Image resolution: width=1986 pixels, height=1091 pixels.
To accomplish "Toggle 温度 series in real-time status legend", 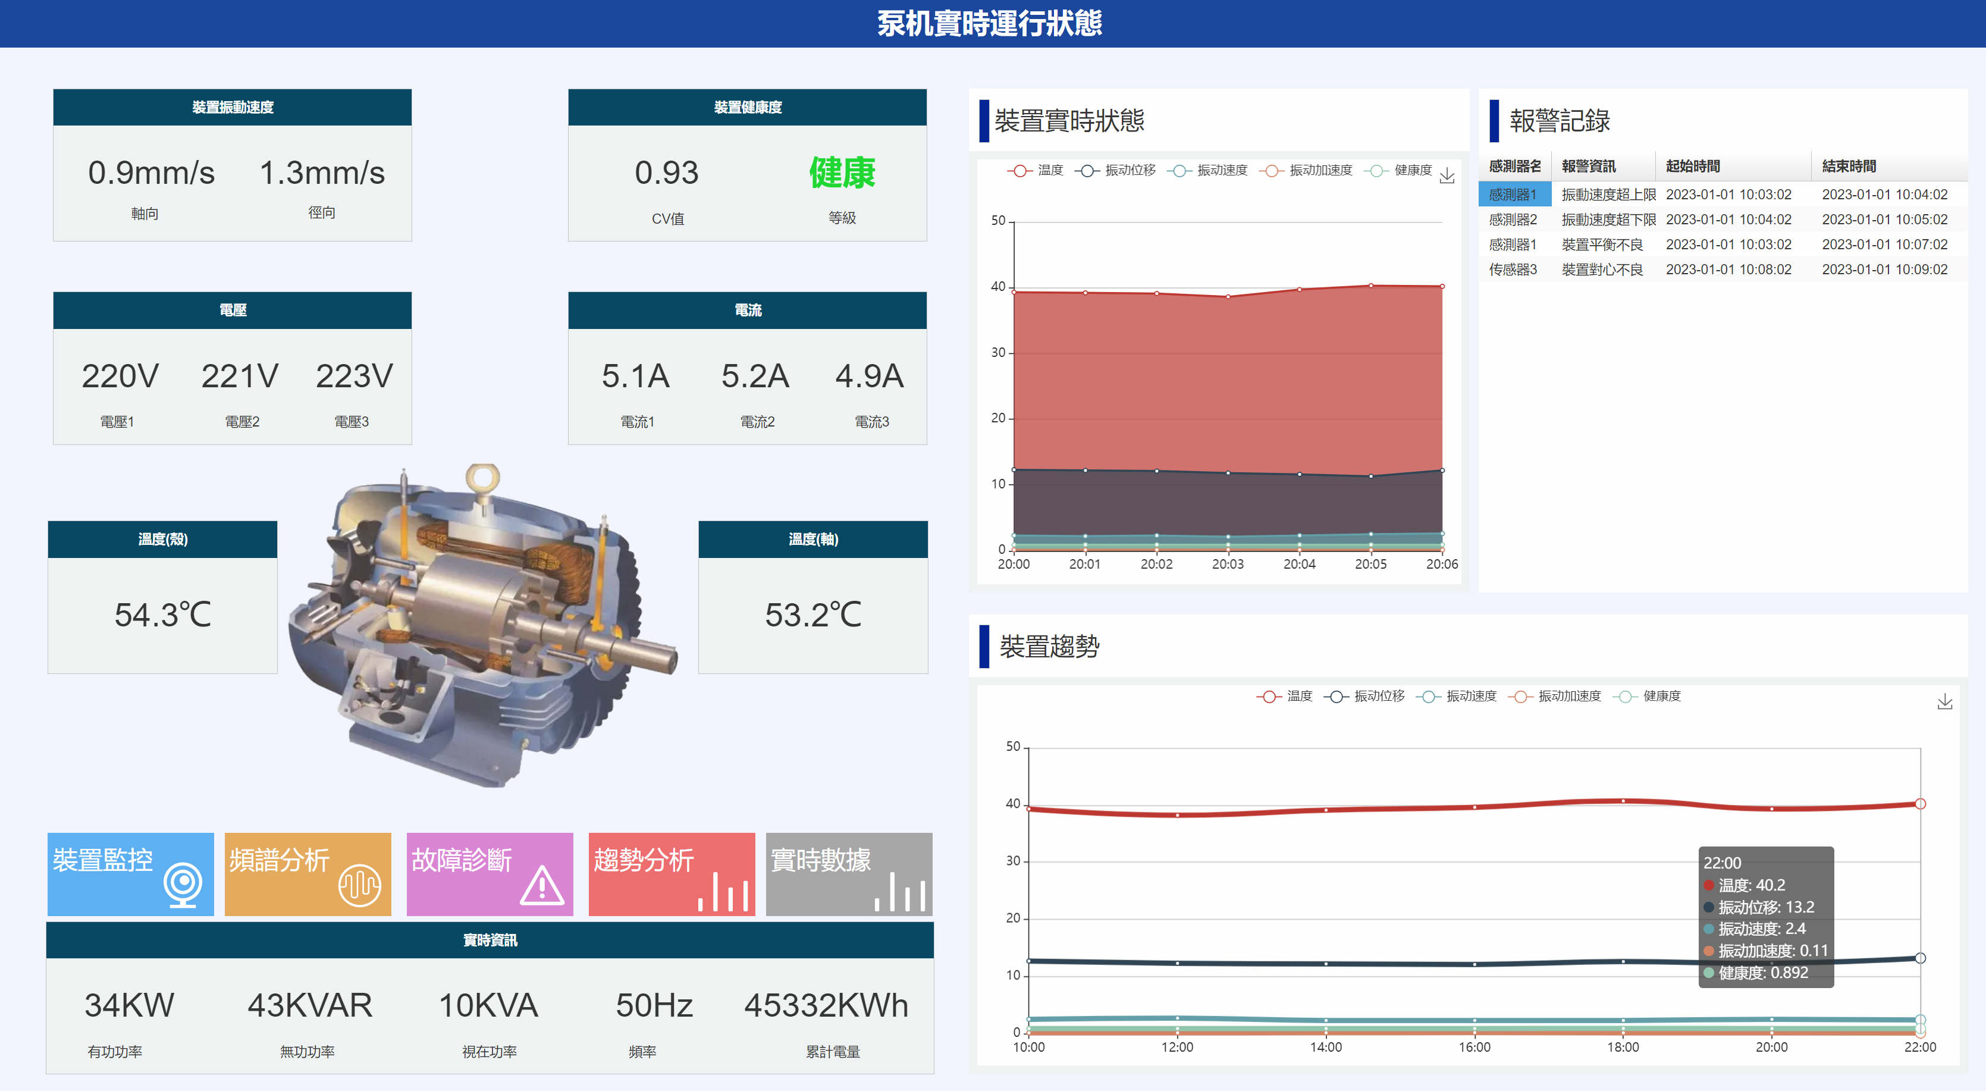I will click(1036, 170).
